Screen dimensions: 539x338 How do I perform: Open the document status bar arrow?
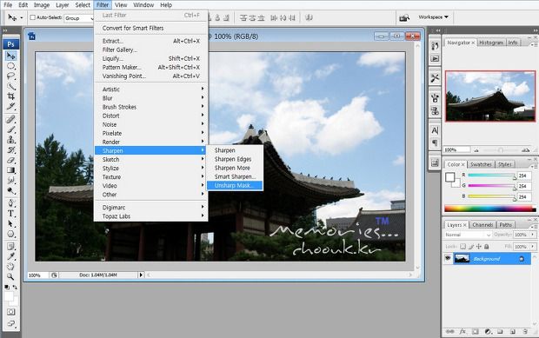(141, 275)
